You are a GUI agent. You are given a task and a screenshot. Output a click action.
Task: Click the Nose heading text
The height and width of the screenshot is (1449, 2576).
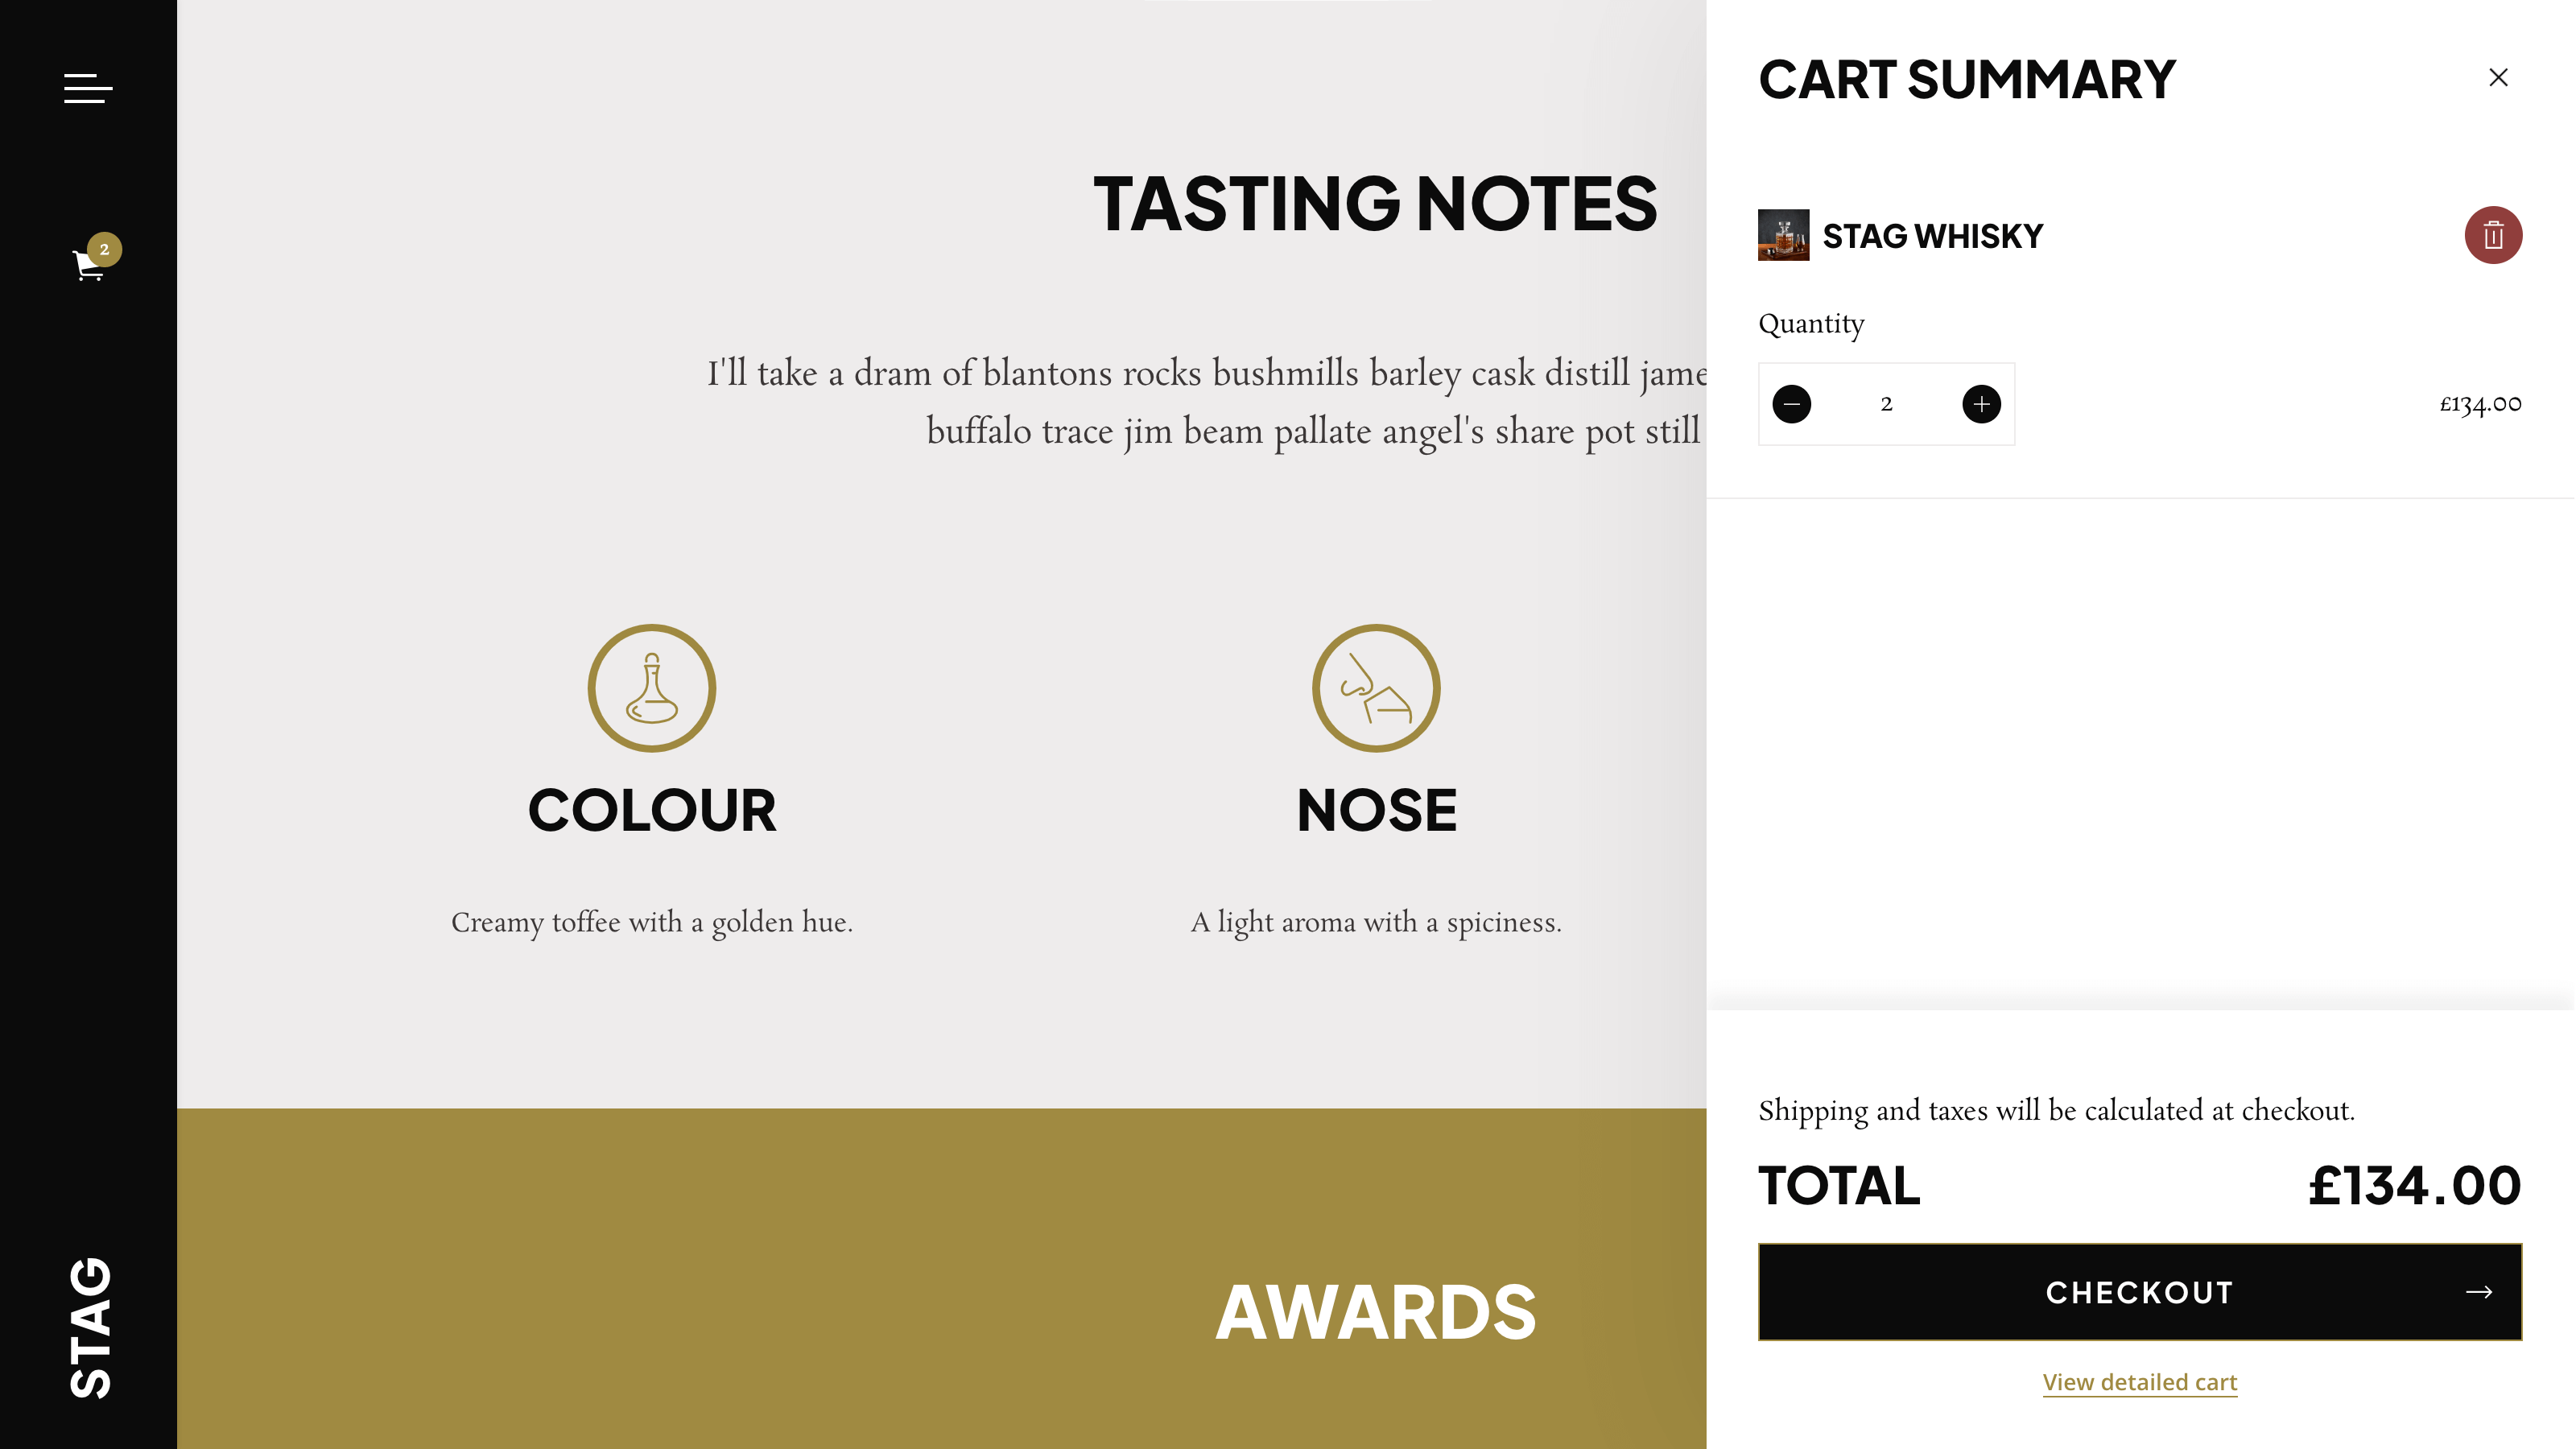[x=1376, y=810]
